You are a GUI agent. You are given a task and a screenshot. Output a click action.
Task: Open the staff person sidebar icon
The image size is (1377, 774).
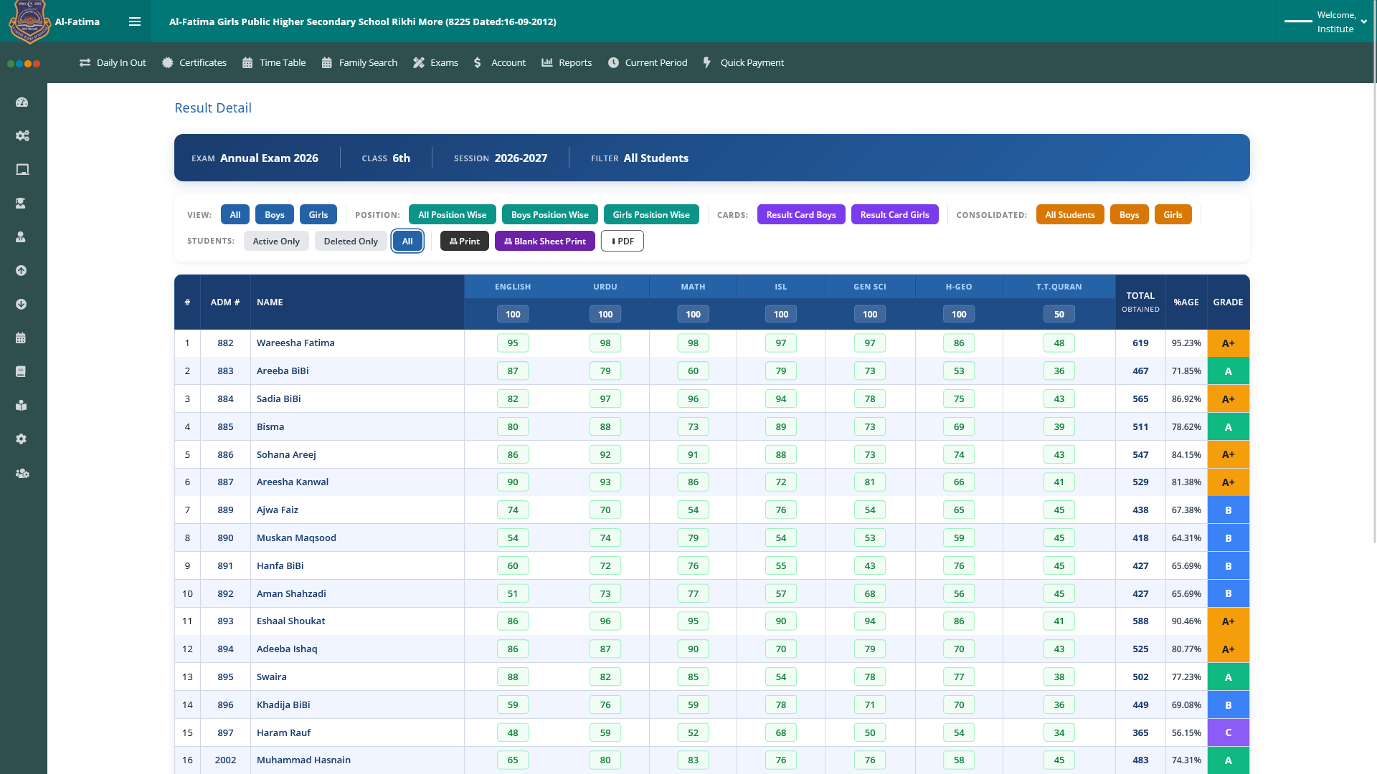[22, 237]
